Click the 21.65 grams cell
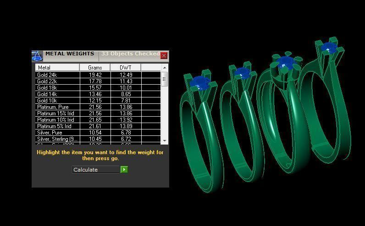This screenshot has width=365, height=226. pyautogui.click(x=95, y=119)
